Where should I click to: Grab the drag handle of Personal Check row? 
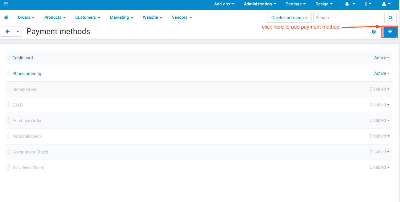pos(9,136)
